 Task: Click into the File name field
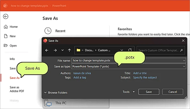click(129, 60)
